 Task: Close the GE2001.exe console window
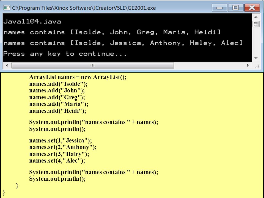tap(252, 8)
